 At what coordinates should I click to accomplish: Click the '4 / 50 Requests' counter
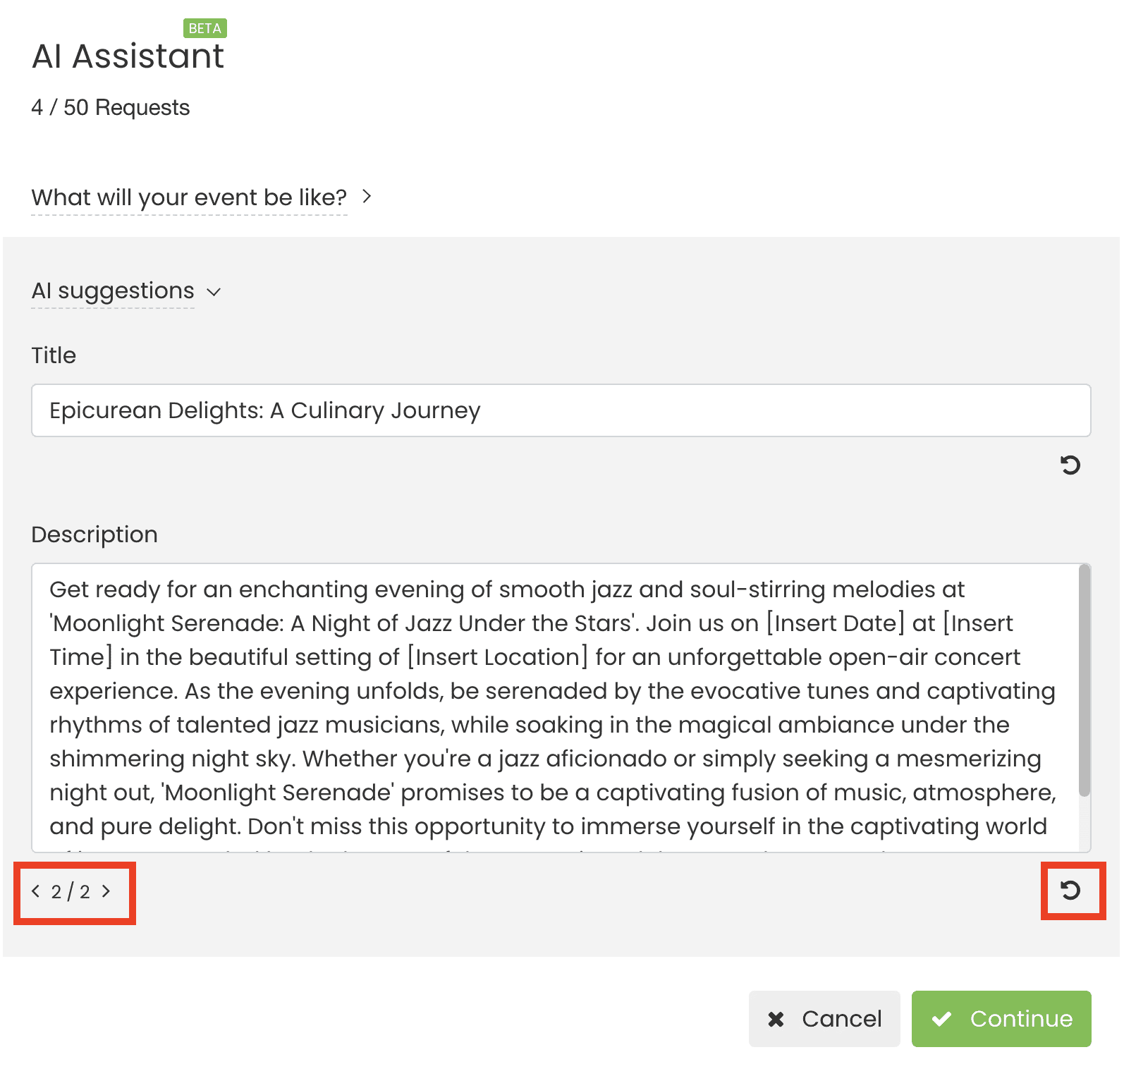109,107
